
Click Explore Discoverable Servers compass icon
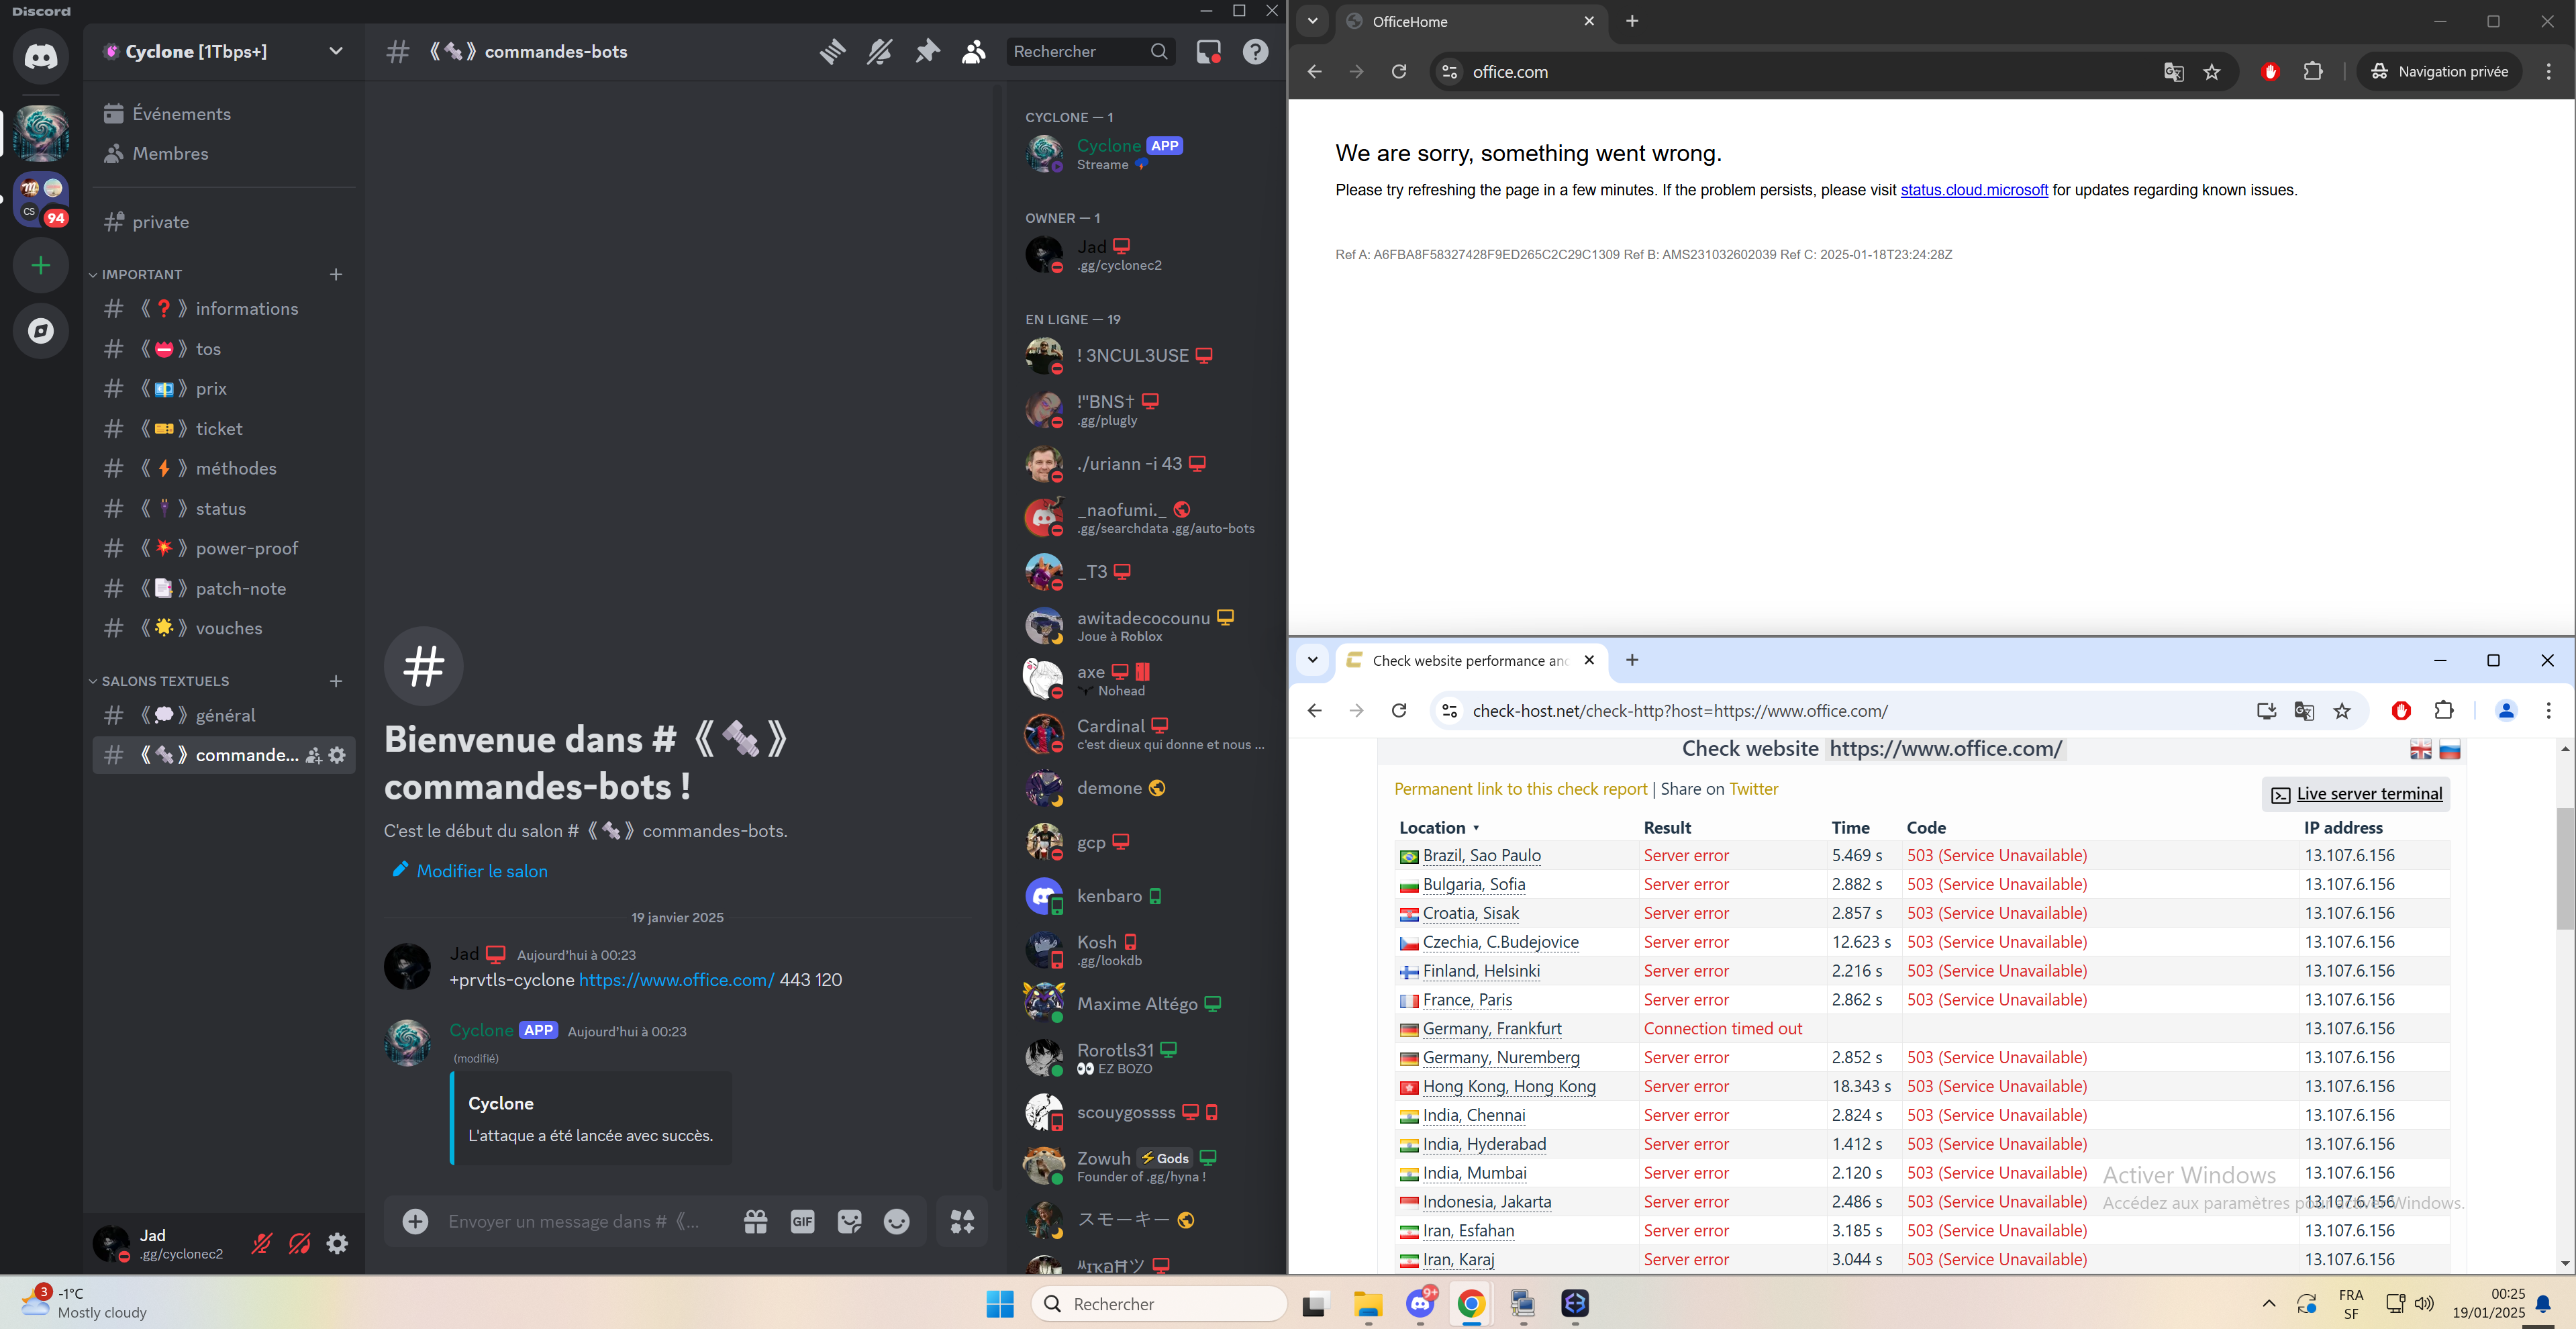point(41,331)
